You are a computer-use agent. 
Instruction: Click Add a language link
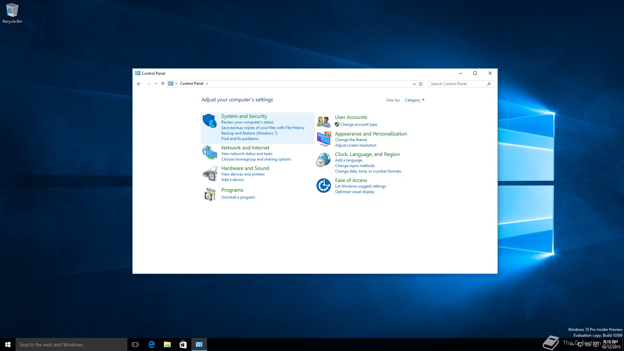point(348,160)
